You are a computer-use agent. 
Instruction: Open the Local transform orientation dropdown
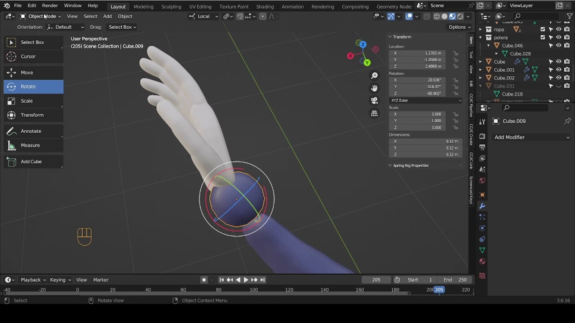coord(203,16)
